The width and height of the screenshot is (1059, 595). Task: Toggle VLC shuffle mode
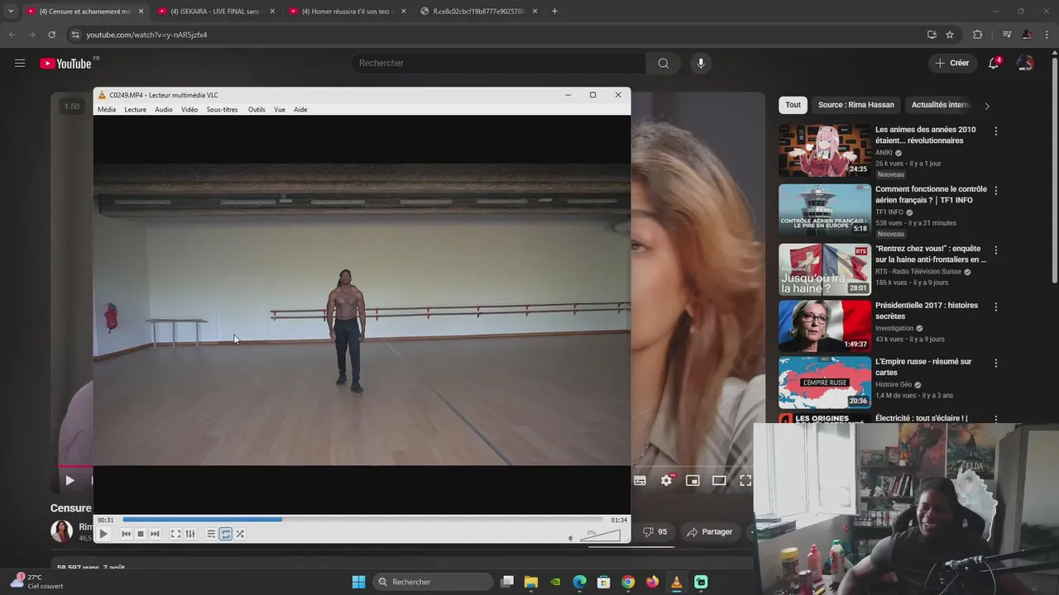tap(240, 534)
